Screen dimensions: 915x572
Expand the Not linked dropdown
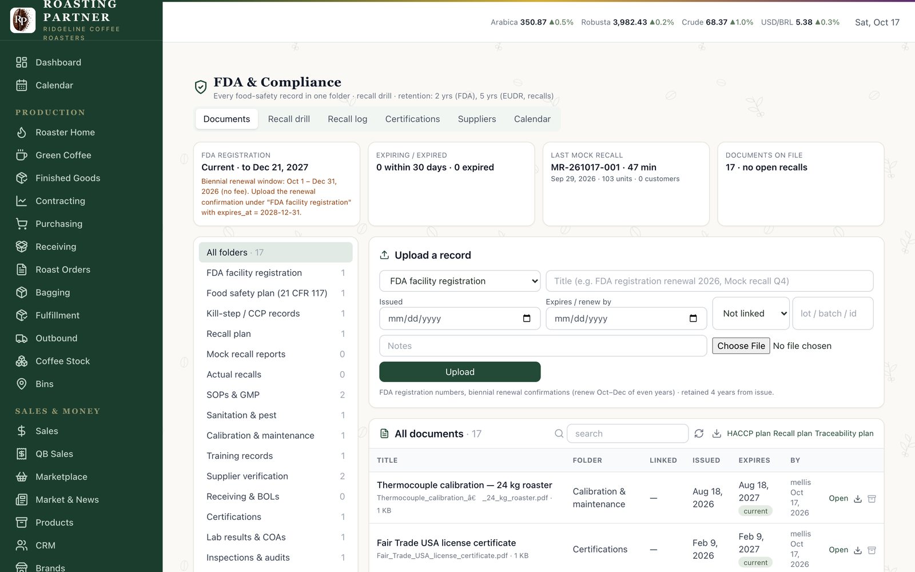pos(751,313)
